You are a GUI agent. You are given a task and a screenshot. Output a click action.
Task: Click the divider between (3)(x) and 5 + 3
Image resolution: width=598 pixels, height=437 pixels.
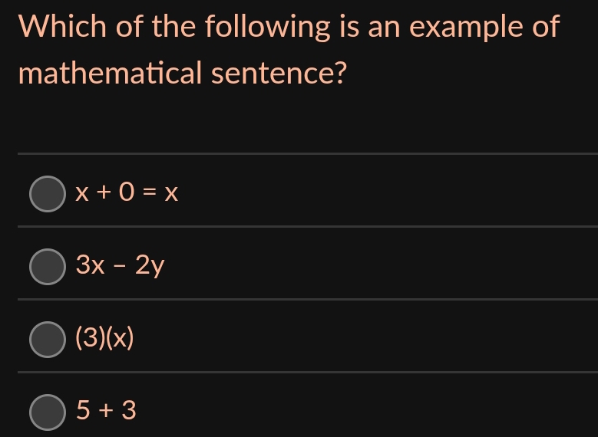308,373
